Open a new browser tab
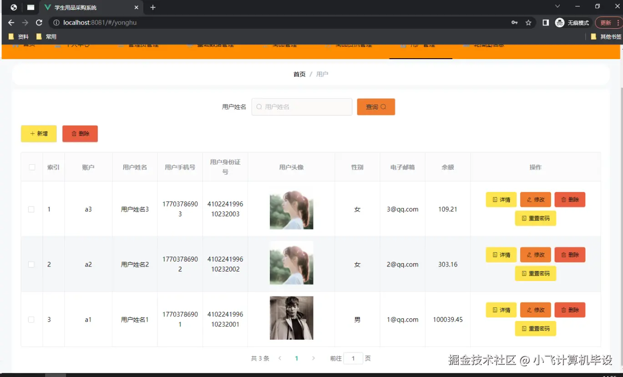This screenshot has height=377, width=623. tap(153, 7)
